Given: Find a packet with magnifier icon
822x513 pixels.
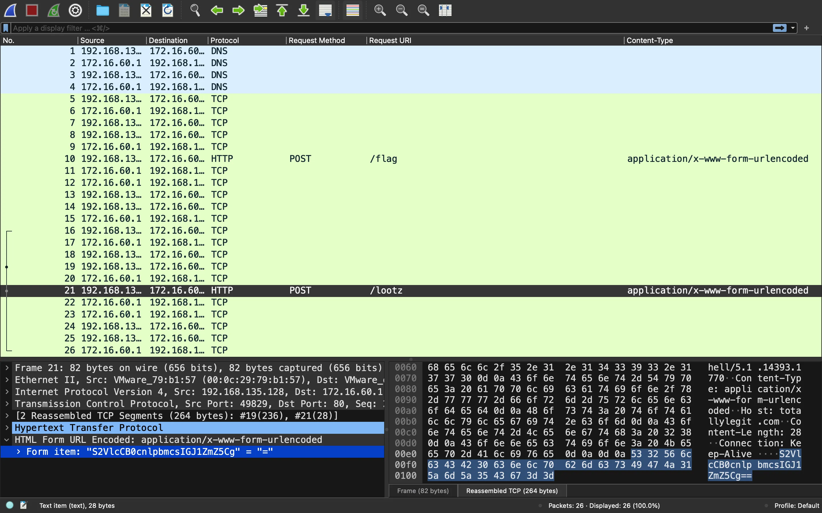Looking at the screenshot, I should tap(195, 10).
